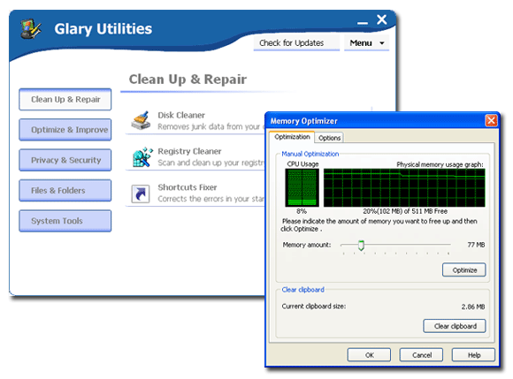Click the Memory amount slider handle
The height and width of the screenshot is (379, 513).
pos(361,245)
